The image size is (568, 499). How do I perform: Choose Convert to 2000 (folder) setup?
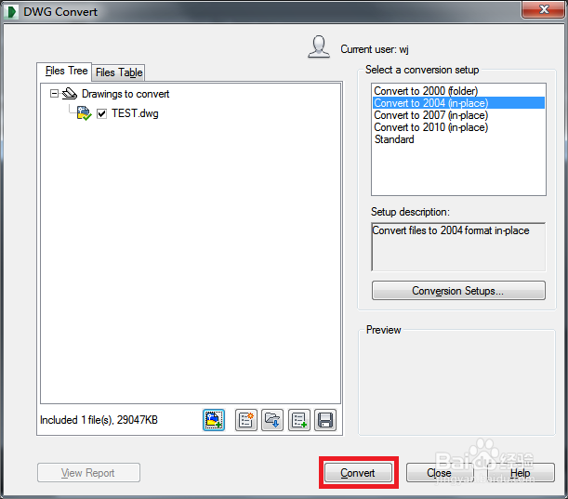[x=458, y=91]
